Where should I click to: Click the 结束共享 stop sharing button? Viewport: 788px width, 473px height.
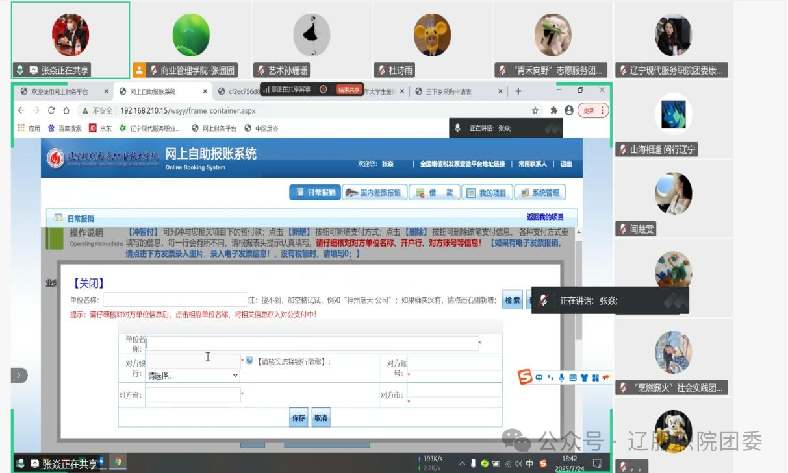[x=349, y=90]
